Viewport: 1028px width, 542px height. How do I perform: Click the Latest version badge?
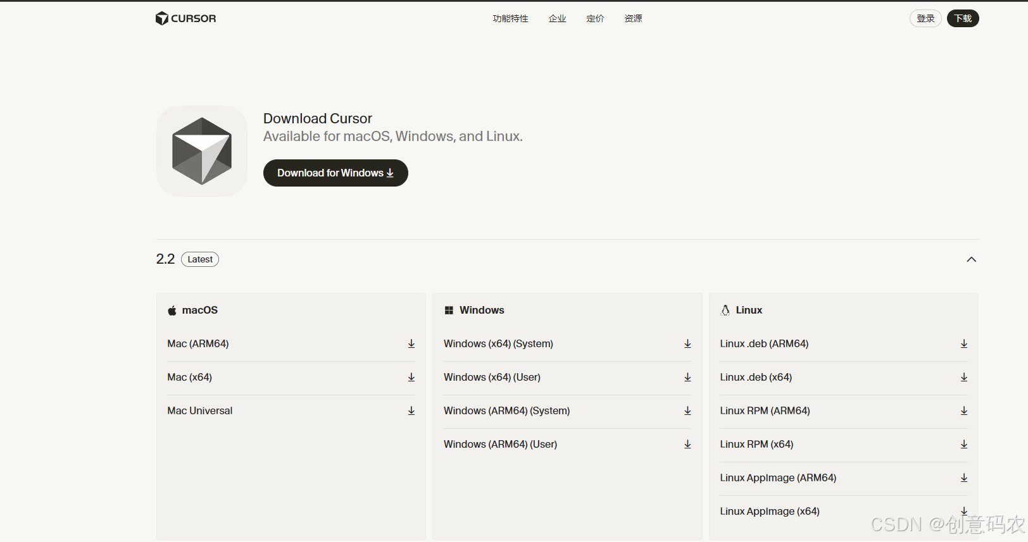(x=200, y=259)
